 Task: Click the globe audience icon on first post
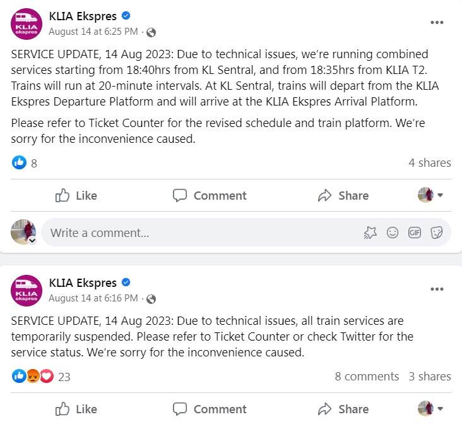pos(151,32)
